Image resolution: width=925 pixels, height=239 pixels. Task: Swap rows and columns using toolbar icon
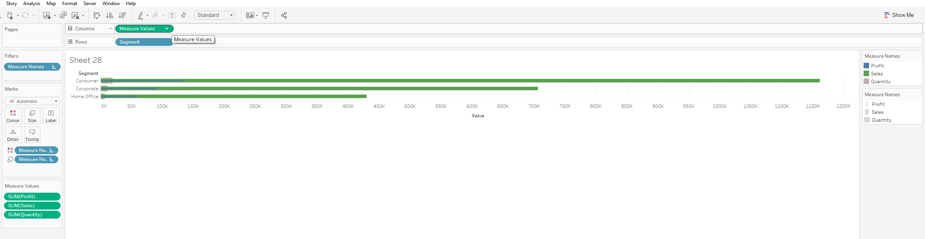(97, 15)
